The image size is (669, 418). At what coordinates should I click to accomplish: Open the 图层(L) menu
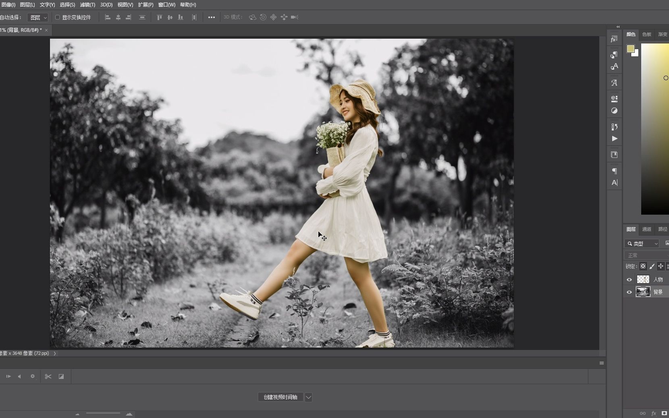[27, 5]
